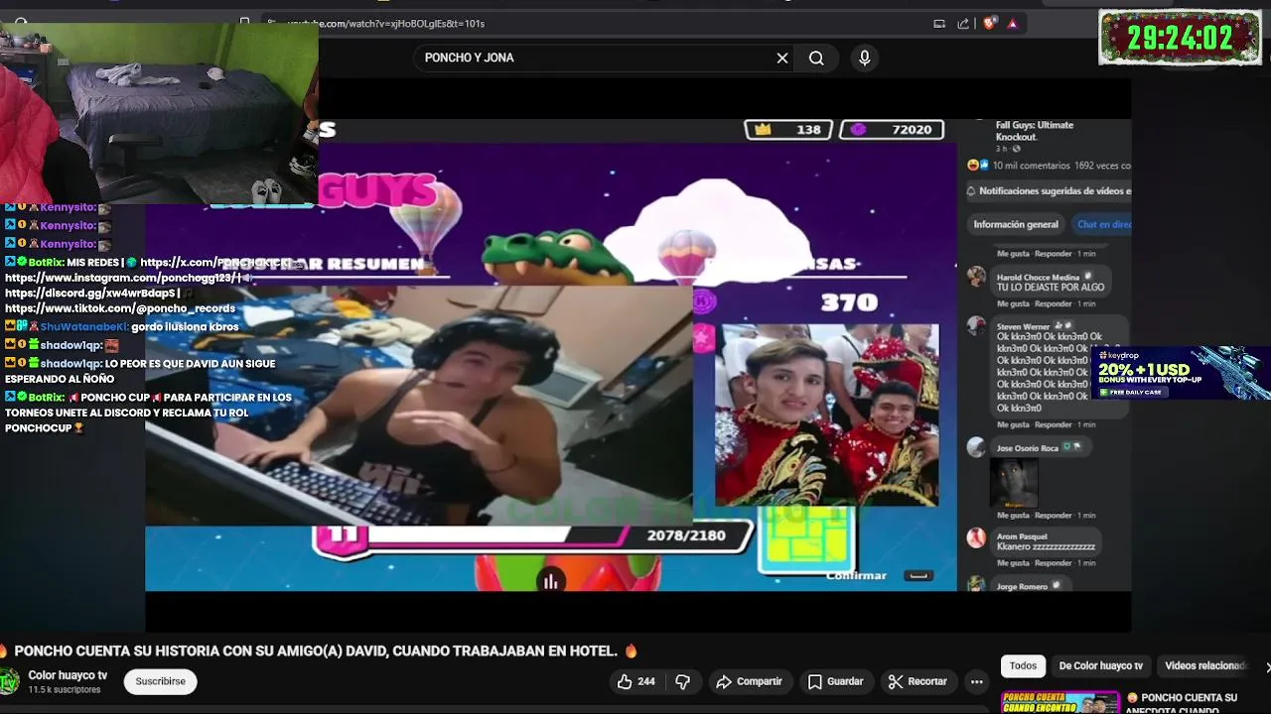Click the video title PONCHO CUENTA SU HISTORIA
This screenshot has width=1271, height=714.
tap(316, 652)
